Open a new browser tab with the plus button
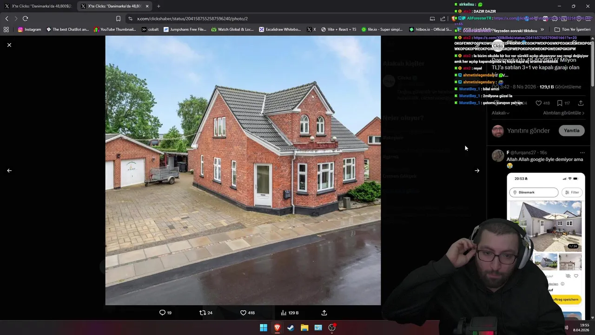 159,6
